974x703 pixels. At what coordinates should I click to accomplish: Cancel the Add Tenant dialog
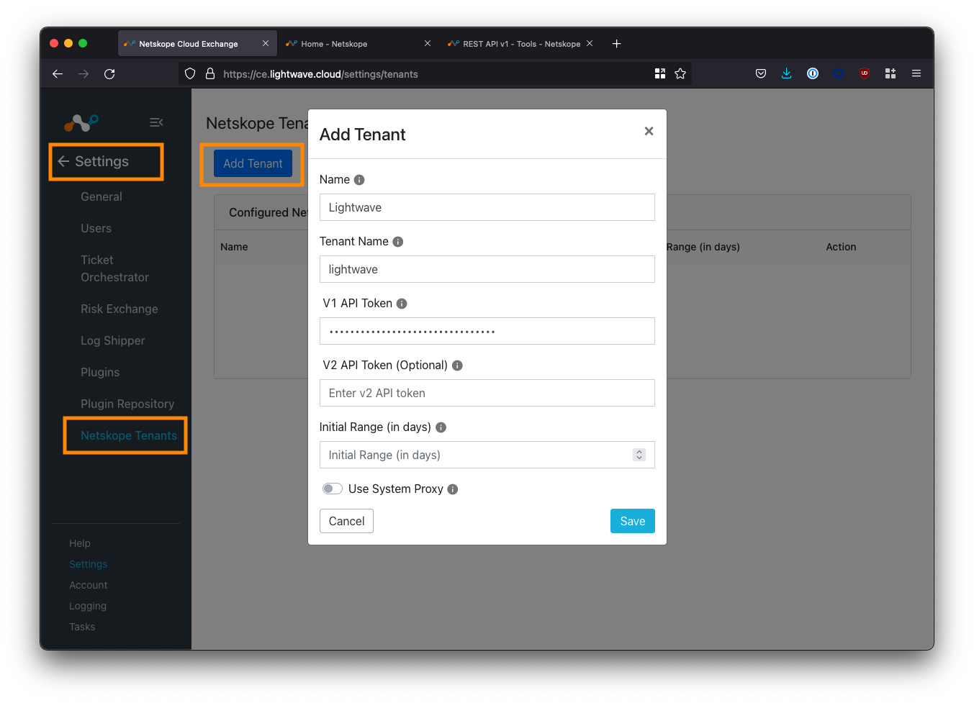click(x=346, y=521)
